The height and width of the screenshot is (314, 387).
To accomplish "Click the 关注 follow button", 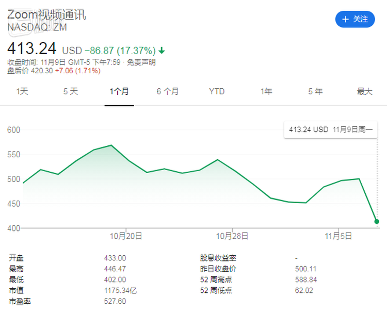I will coord(355,19).
